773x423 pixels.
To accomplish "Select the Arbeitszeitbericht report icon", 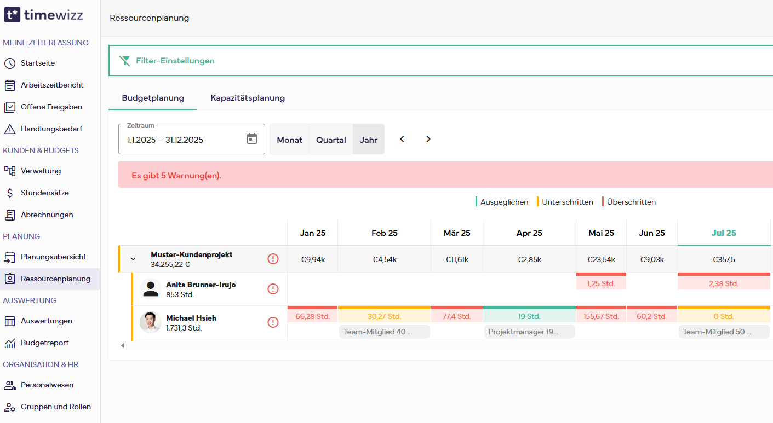I will pos(11,85).
